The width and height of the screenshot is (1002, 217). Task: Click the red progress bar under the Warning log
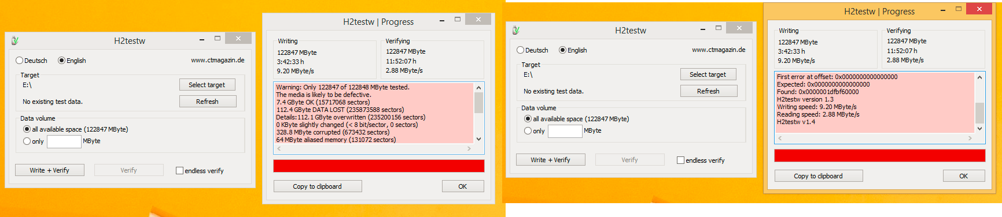click(x=379, y=166)
